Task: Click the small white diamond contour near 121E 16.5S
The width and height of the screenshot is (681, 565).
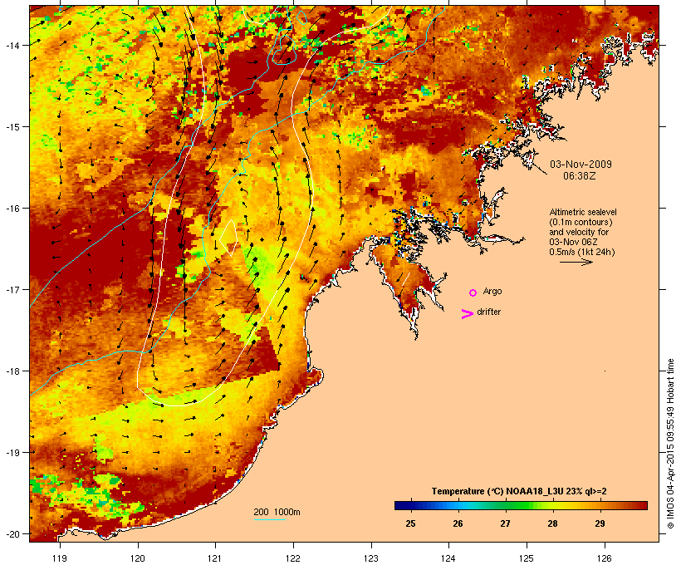Action: click(x=228, y=238)
